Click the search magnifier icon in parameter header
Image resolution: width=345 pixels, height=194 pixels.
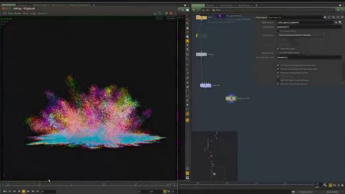click(334, 17)
